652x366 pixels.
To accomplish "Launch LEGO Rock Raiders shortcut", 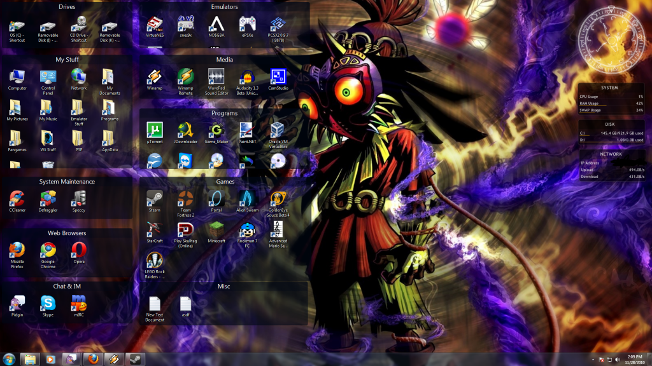I will (155, 266).
